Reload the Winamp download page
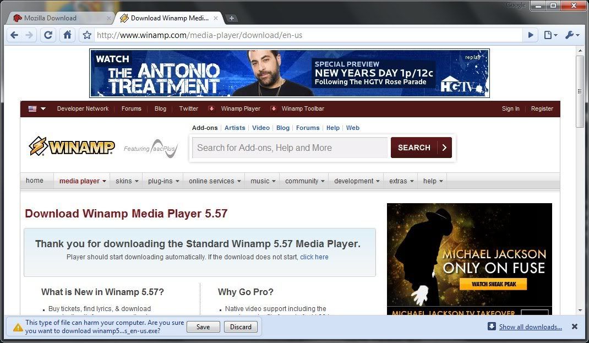The image size is (589, 343). click(x=48, y=35)
